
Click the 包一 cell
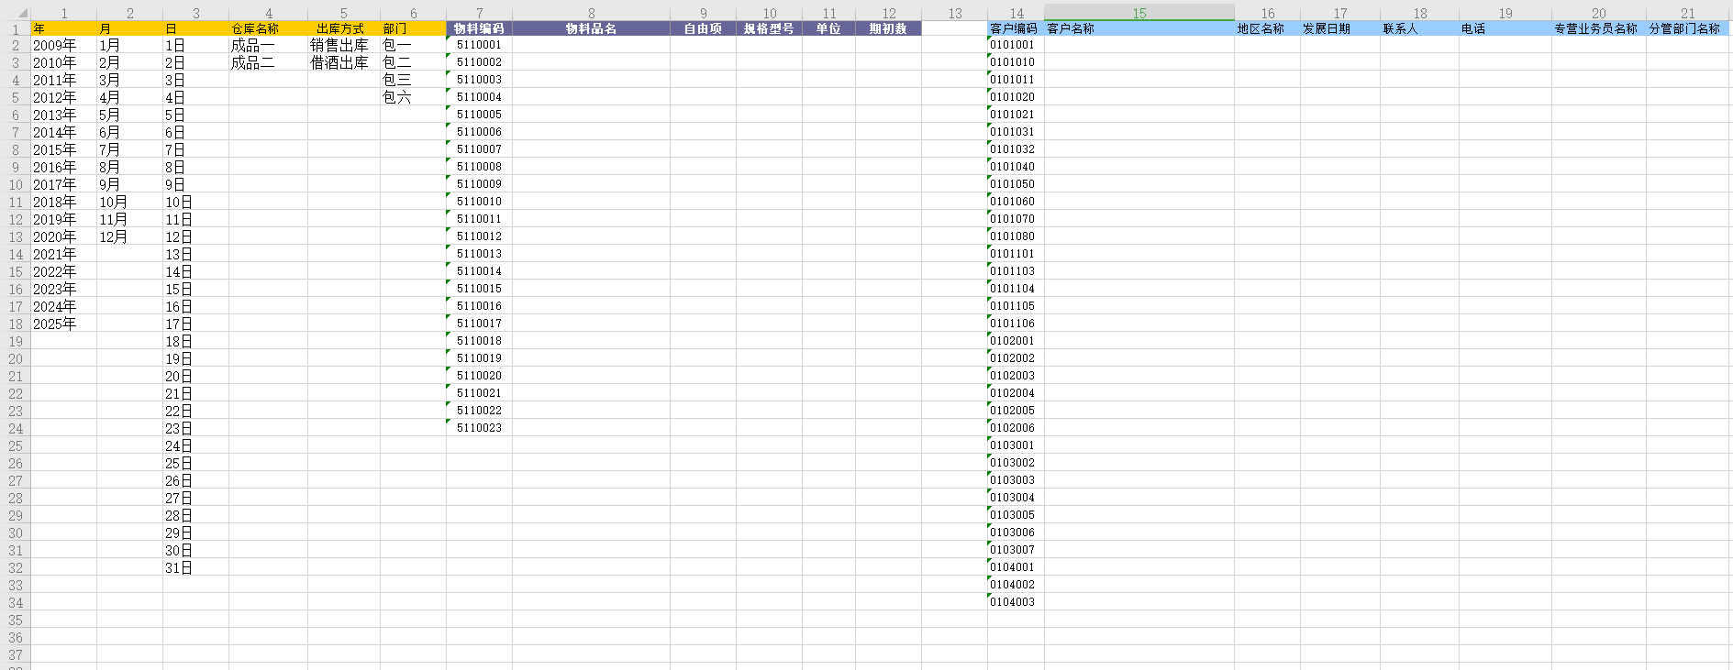[414, 45]
